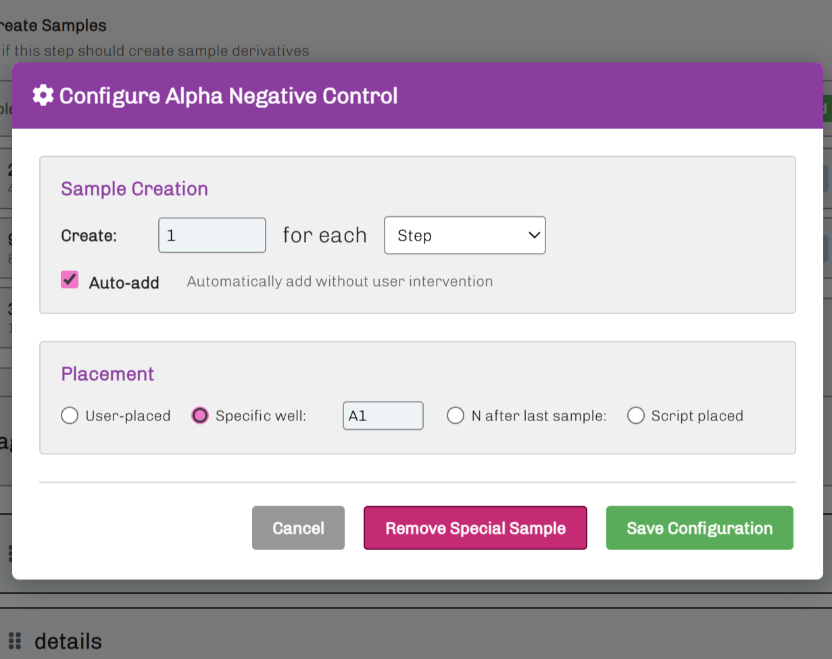Click the details section header below dialog
This screenshot has width=832, height=659.
68,641
